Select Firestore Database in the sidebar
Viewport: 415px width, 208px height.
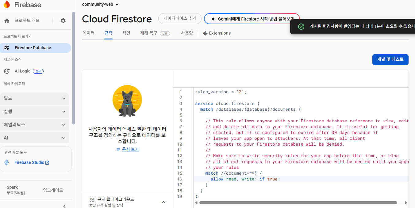[x=36, y=48]
